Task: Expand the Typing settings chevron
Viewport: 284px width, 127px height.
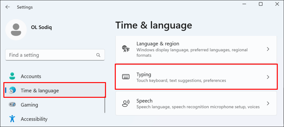Action: point(268,77)
